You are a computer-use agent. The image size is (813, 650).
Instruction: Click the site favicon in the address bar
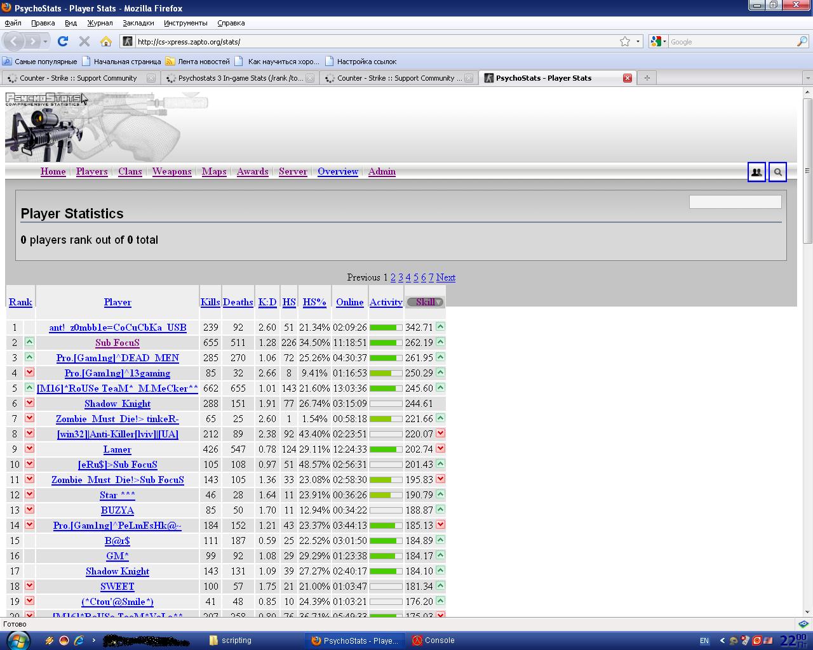click(128, 41)
